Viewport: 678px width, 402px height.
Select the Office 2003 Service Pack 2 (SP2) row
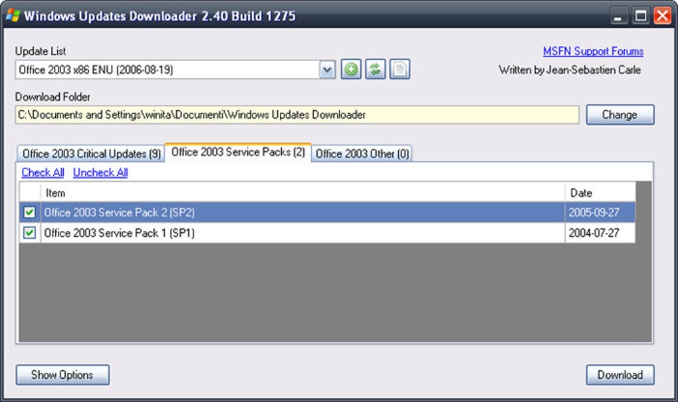327,212
